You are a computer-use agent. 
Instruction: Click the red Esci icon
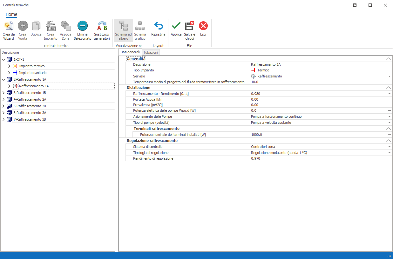tap(203, 26)
